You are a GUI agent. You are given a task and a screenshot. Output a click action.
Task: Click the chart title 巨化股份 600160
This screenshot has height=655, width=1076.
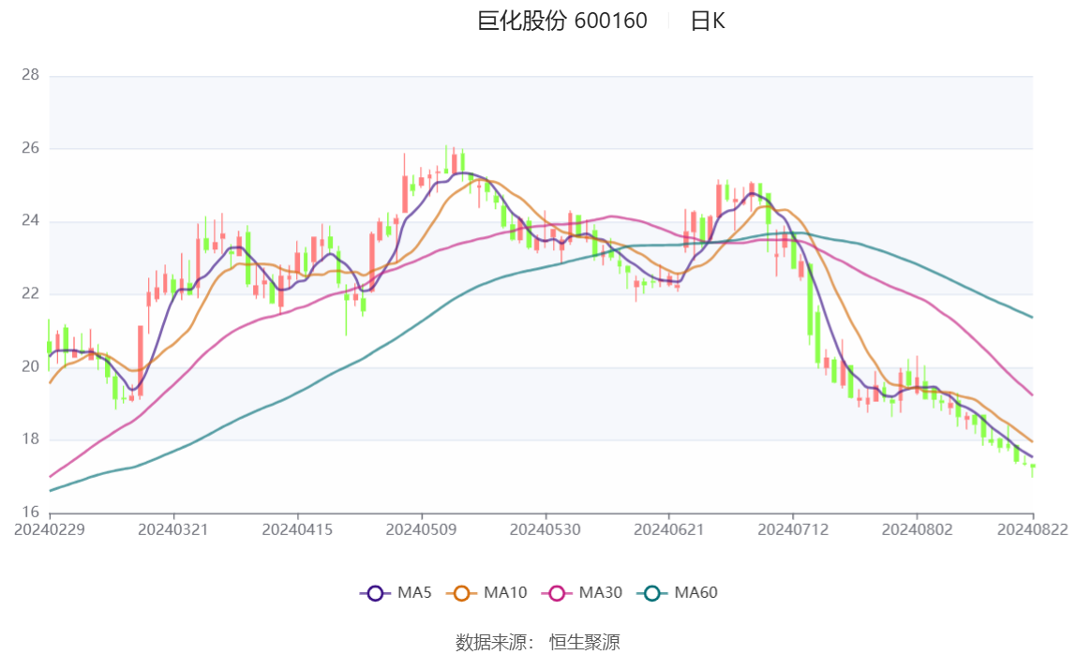[562, 21]
